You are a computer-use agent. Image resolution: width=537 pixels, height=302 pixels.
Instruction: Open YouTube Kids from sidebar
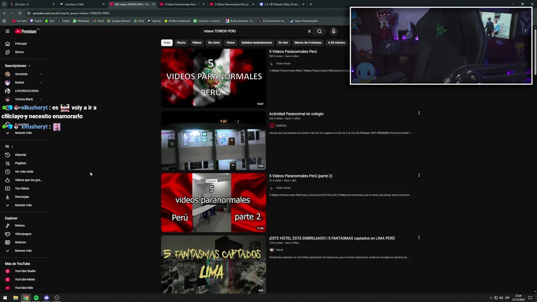coord(24,288)
